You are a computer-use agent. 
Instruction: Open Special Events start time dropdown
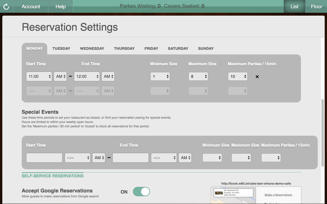click(78, 158)
